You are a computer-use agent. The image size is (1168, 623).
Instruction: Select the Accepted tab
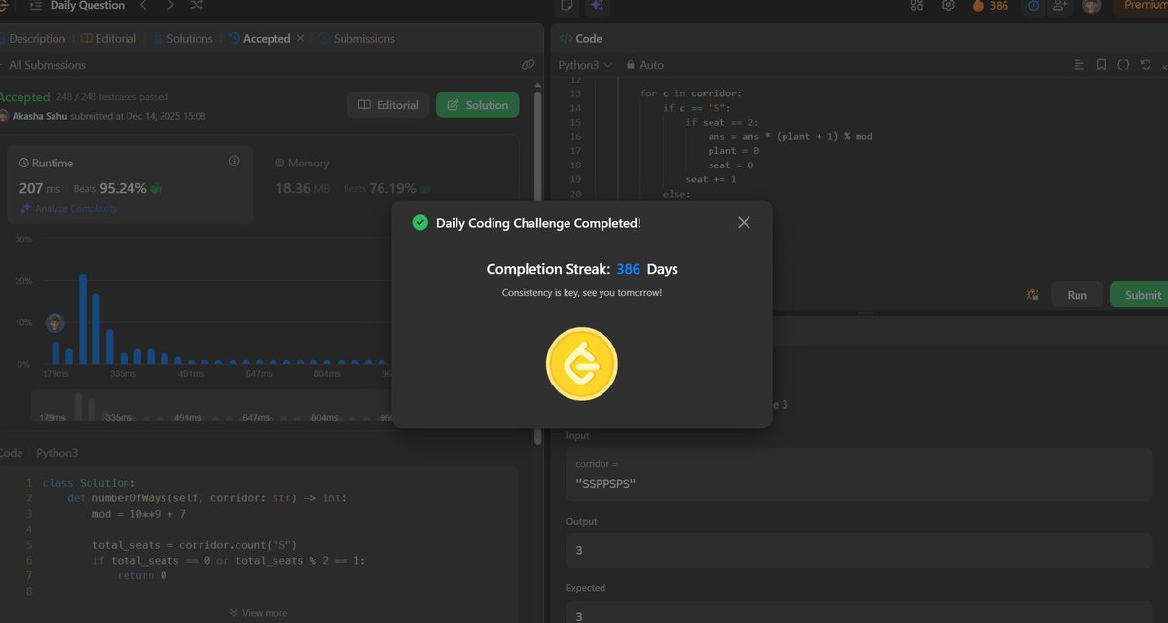(x=260, y=39)
